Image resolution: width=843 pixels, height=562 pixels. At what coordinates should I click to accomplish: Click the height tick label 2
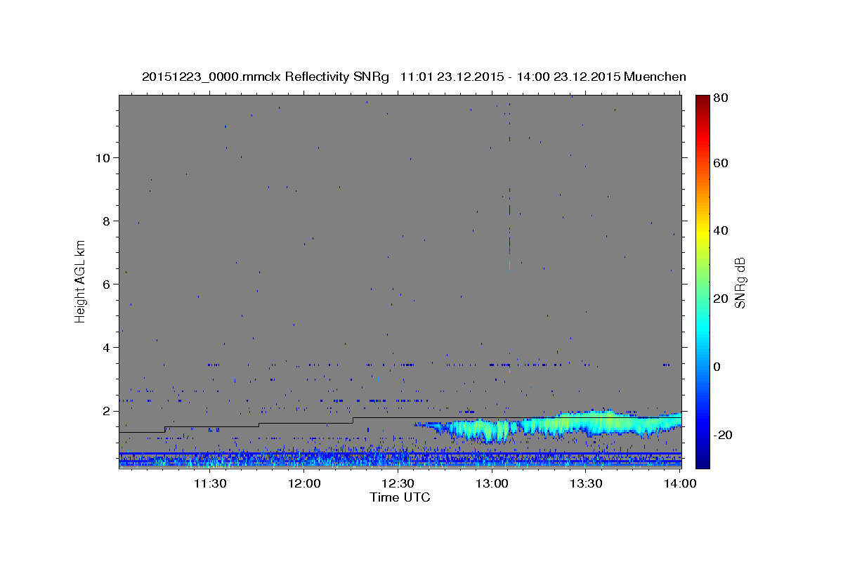106,411
